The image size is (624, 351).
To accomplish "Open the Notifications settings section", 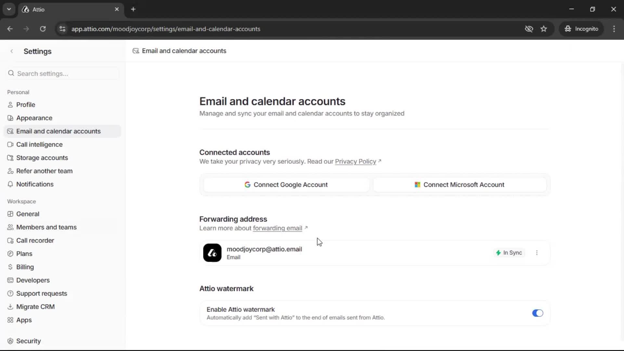I will [x=35, y=184].
